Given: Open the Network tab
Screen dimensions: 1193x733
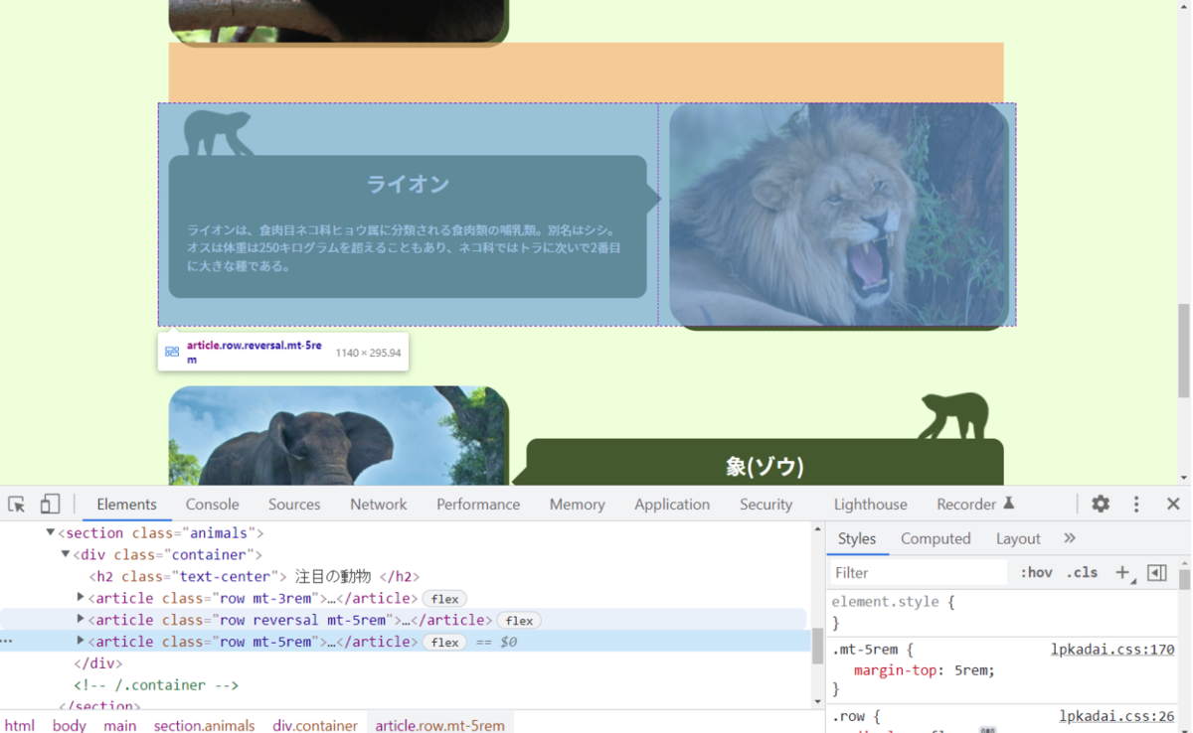Looking at the screenshot, I should pos(379,504).
